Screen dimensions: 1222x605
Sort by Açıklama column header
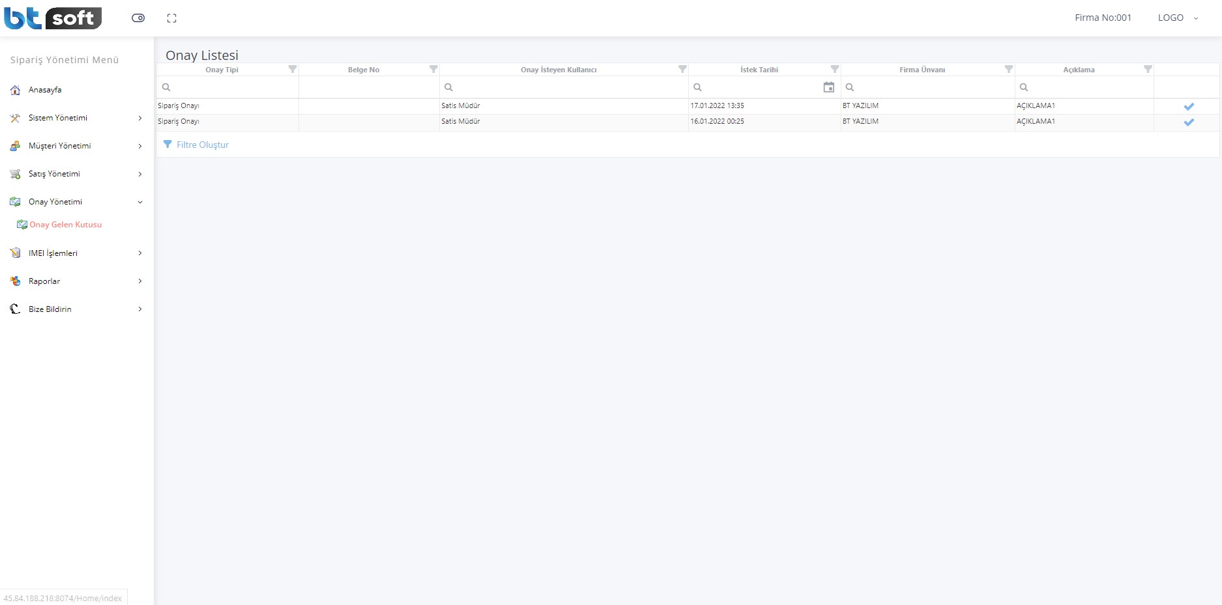coord(1079,70)
